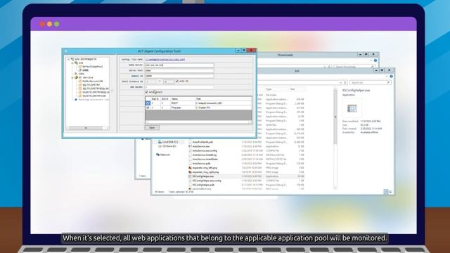This screenshot has height=253, width=450.
Task: Click the start instance ID first field
Action: (x=151, y=82)
